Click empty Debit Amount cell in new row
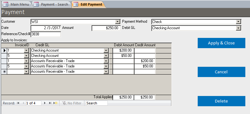 point(123,72)
